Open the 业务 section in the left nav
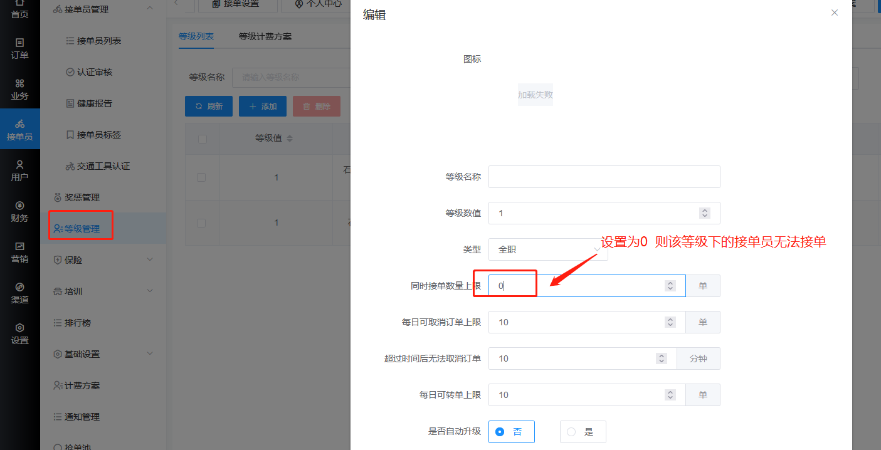Viewport: 881px width, 450px height. click(19, 90)
